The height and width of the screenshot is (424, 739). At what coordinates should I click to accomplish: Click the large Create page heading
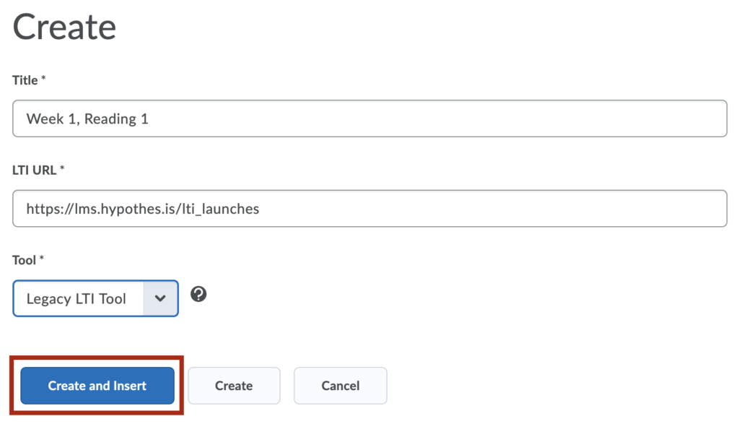click(x=64, y=27)
